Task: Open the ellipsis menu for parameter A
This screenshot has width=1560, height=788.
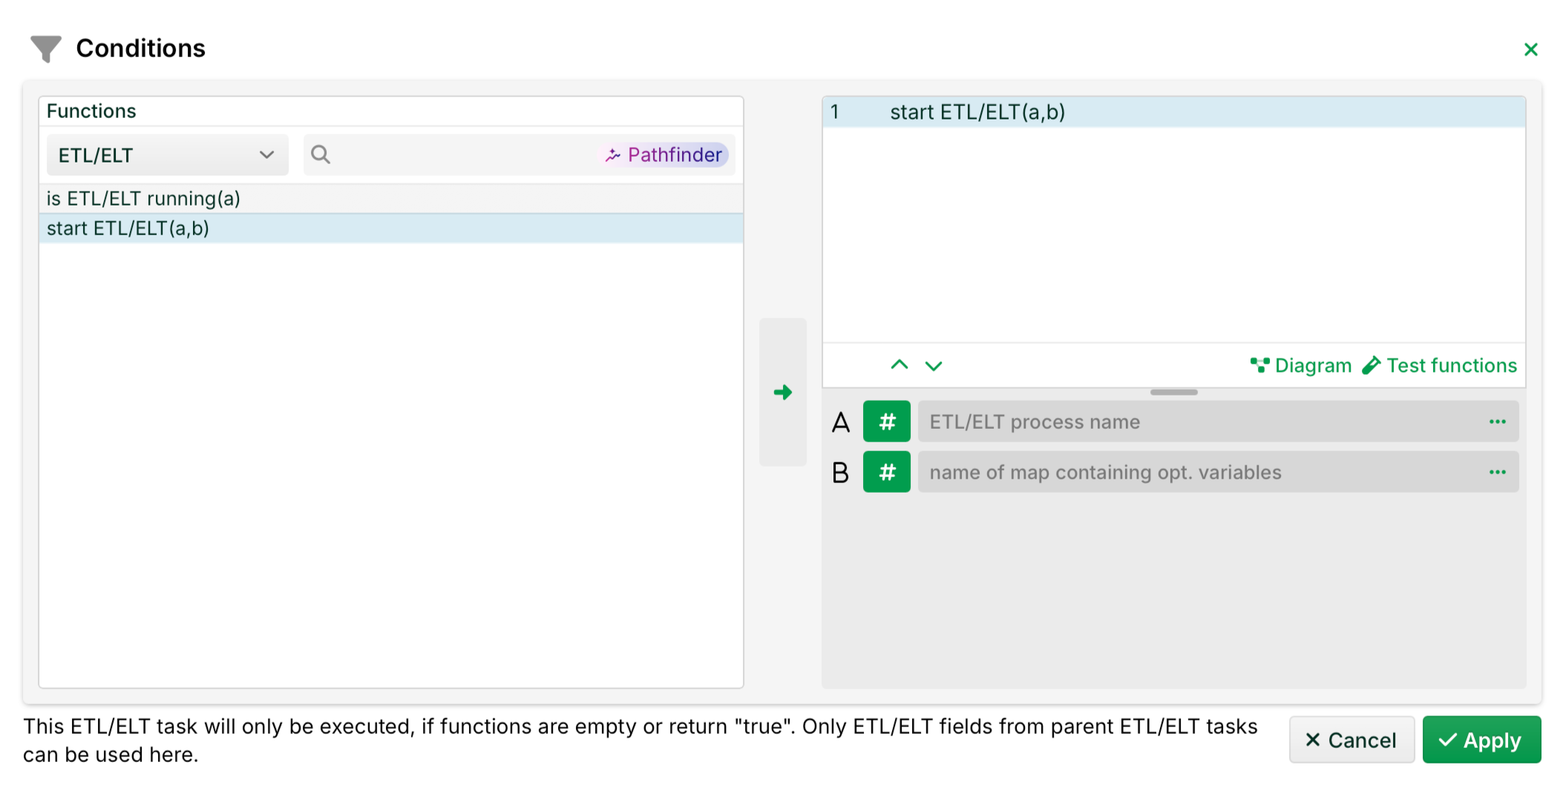Action: tap(1497, 421)
